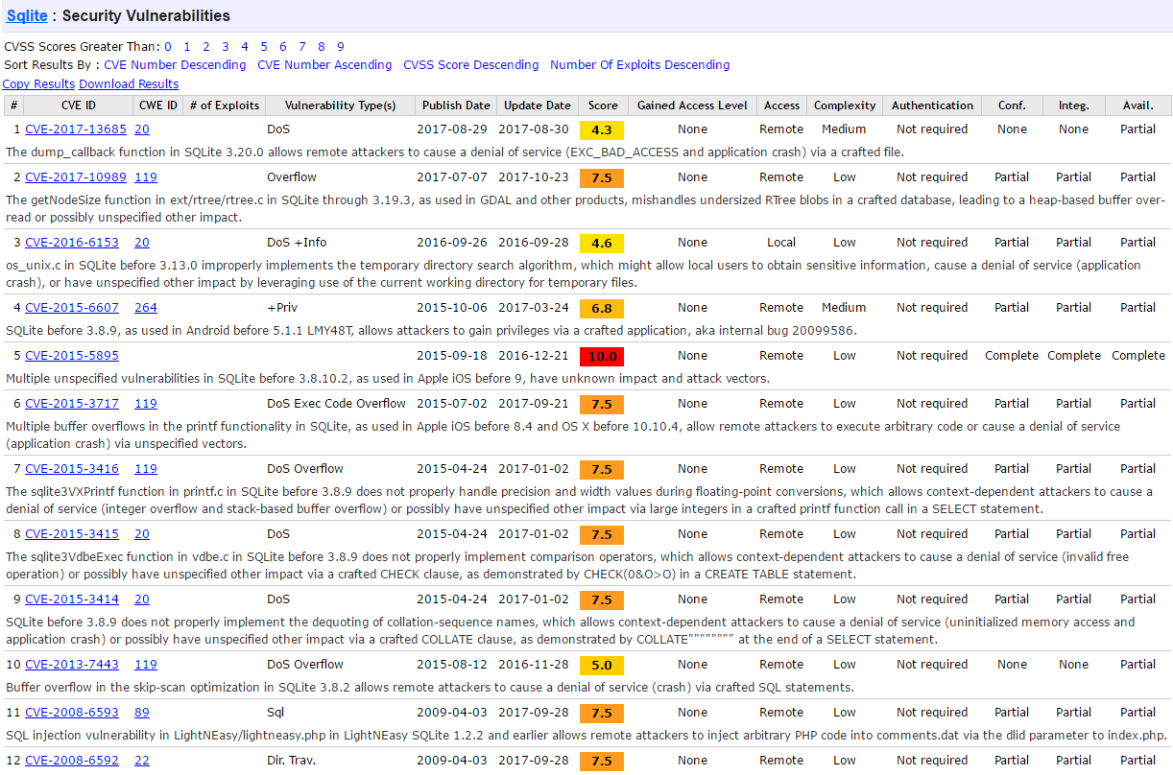View the CVE-2015-3415 vulnerability

pyautogui.click(x=72, y=534)
